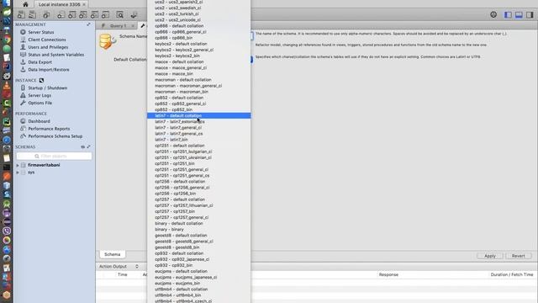Click the Filter objects search field
Viewport: 538px width, 303px height.
54,157
